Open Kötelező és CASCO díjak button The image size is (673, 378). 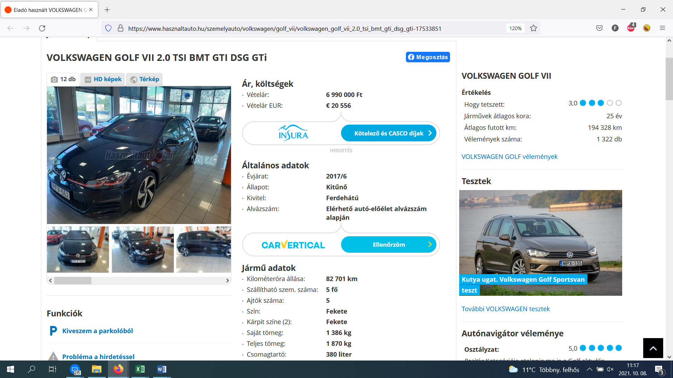coord(389,133)
